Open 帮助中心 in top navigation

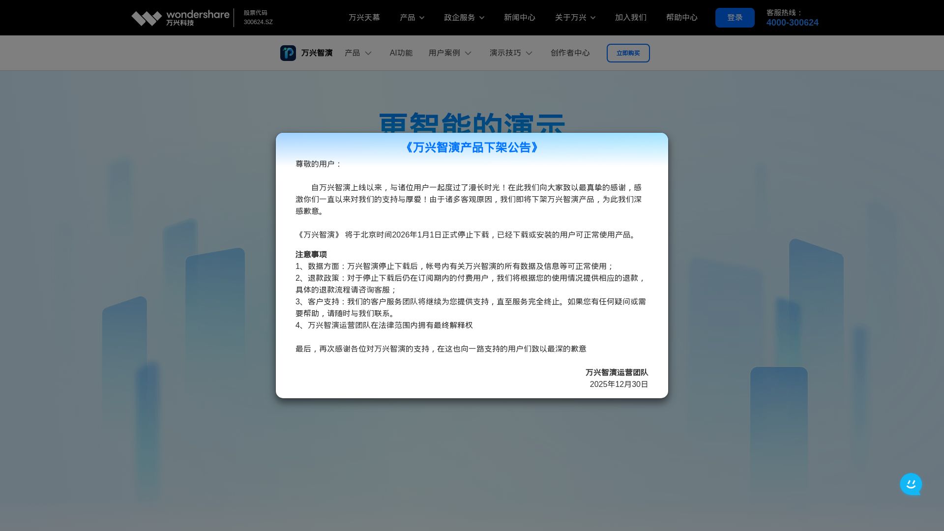(681, 18)
